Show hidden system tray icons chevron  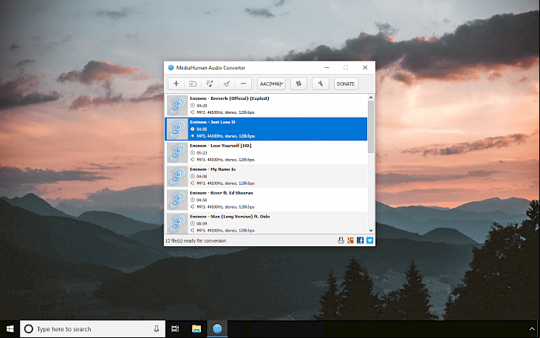pos(530,329)
